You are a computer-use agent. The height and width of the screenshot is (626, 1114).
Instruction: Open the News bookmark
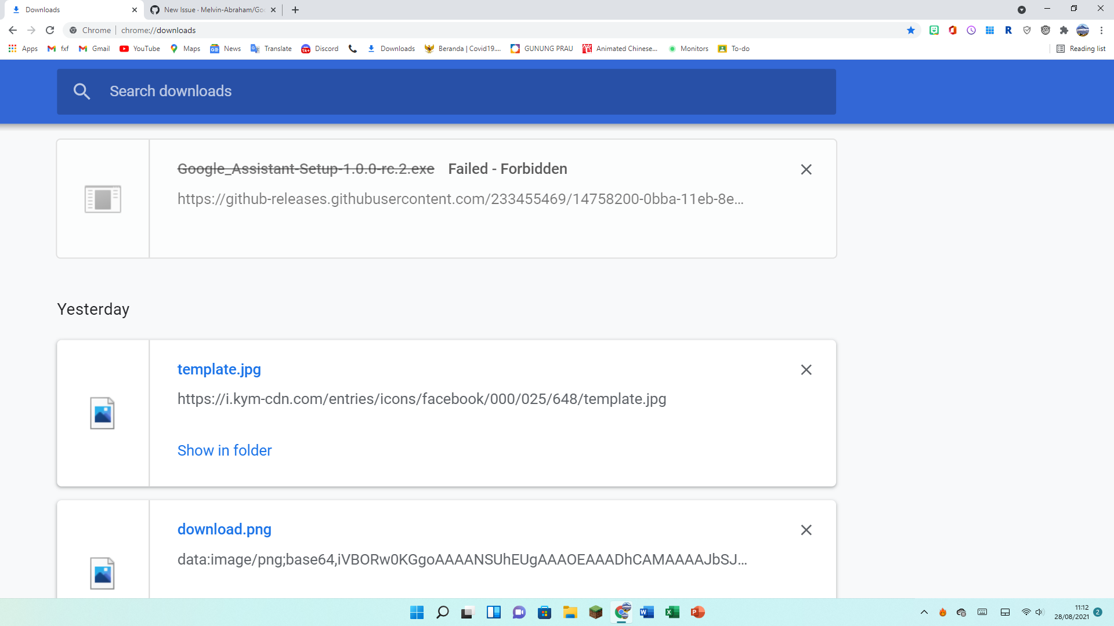226,49
